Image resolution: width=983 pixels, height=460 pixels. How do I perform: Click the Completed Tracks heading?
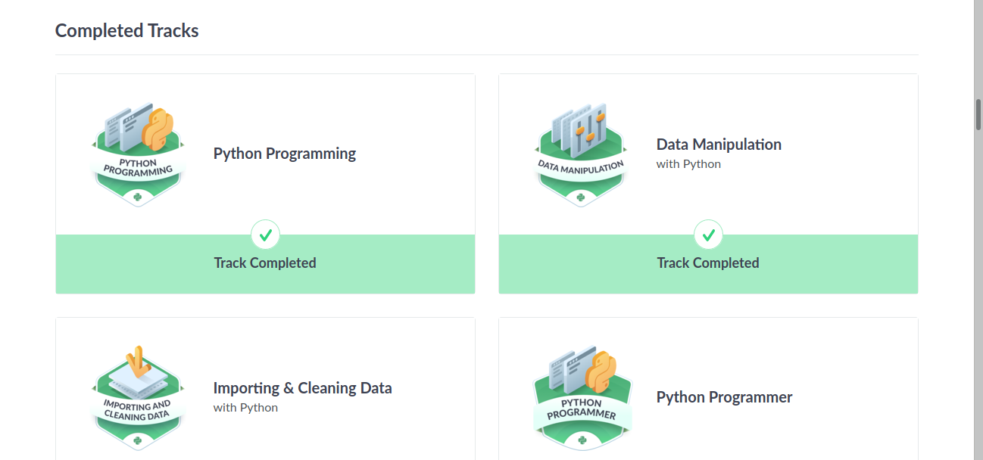127,31
